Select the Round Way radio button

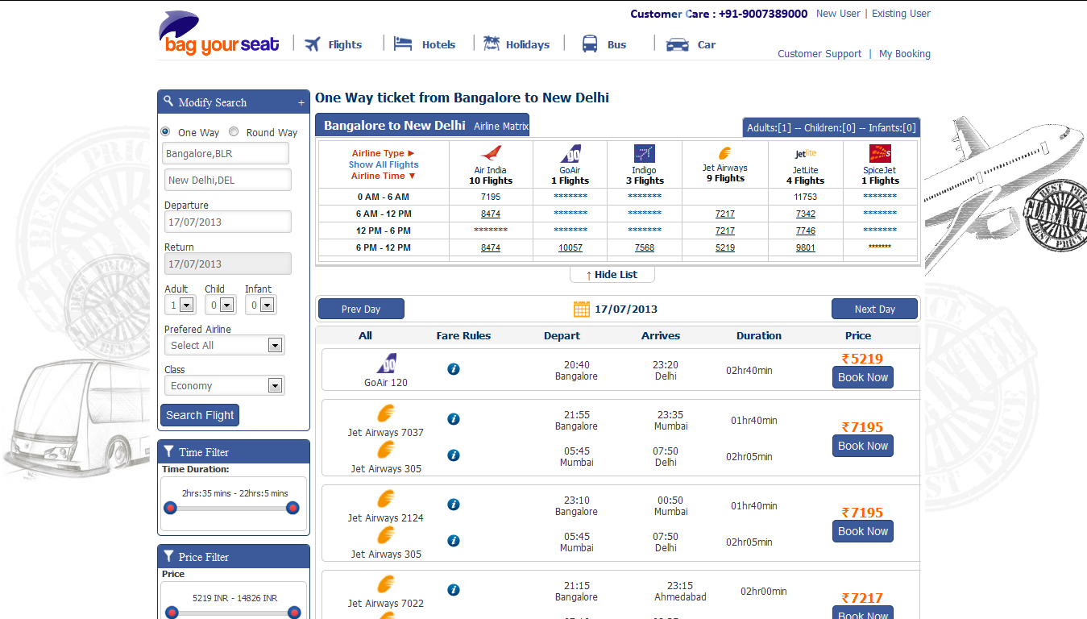point(234,131)
